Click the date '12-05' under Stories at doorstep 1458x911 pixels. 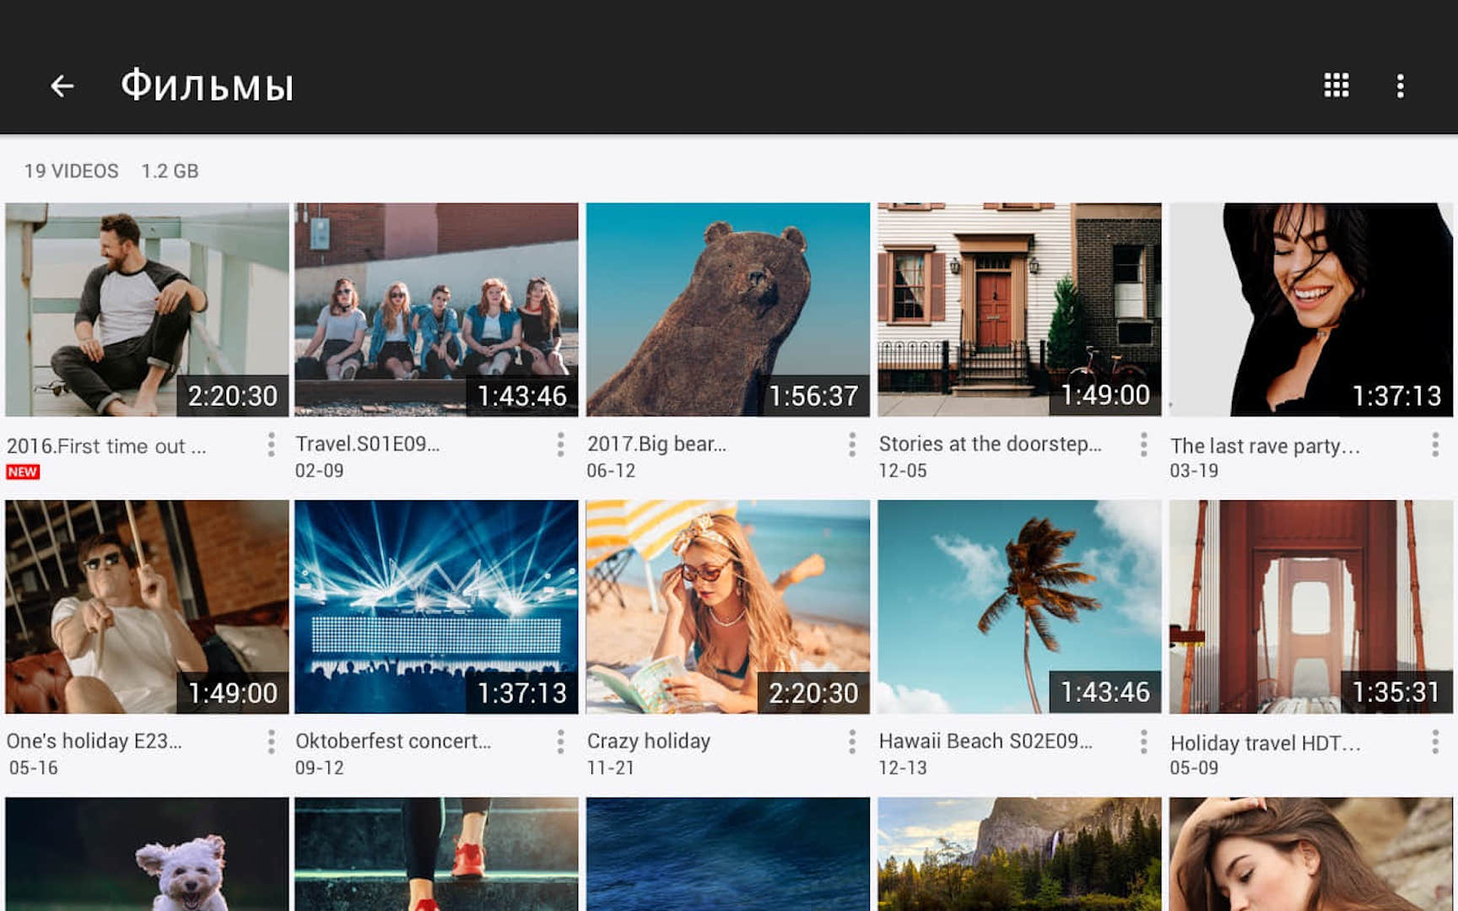(903, 471)
